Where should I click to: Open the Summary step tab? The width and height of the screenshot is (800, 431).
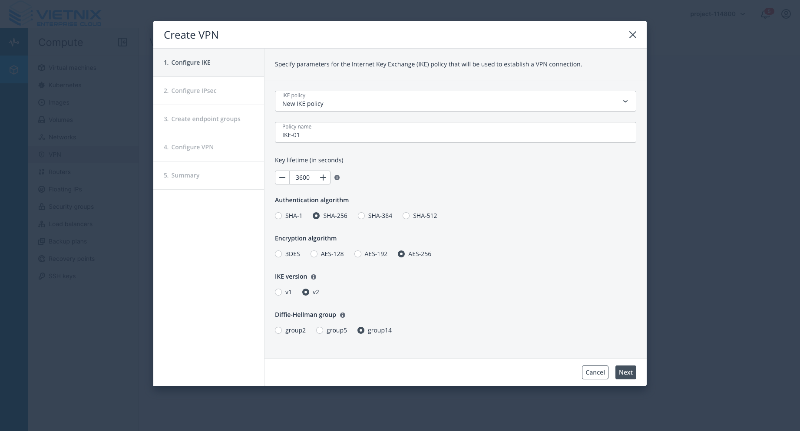[185, 175]
